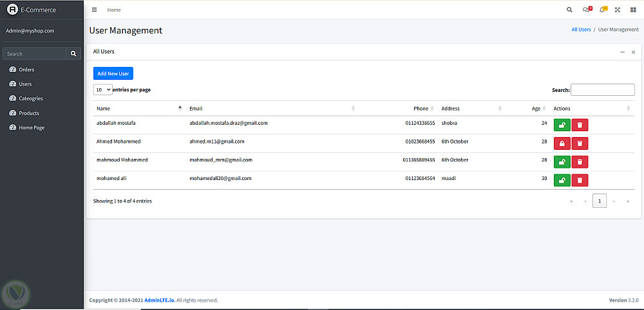This screenshot has height=310, width=644.
Task: Click email mahmoud_mm@gmail.com
Action: (221, 160)
